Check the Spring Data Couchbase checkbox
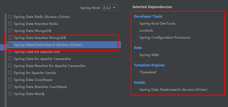228x107 pixels. 10,80
